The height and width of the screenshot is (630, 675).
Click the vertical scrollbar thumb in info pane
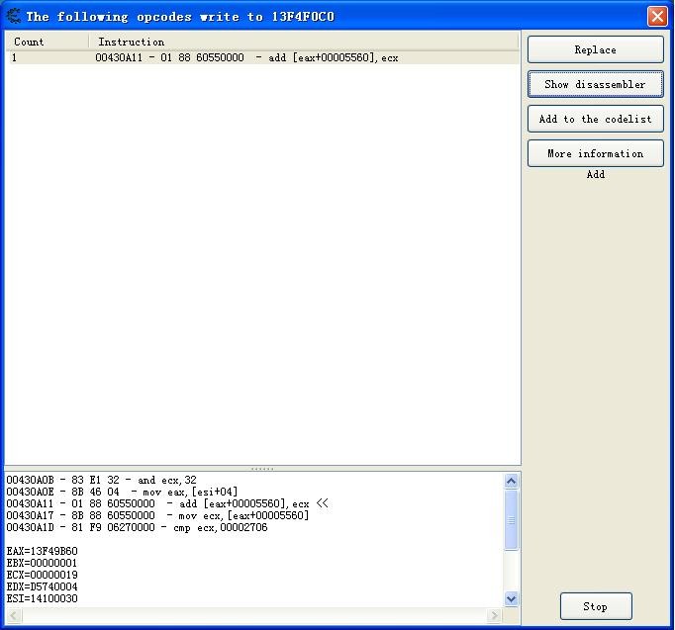click(x=511, y=520)
